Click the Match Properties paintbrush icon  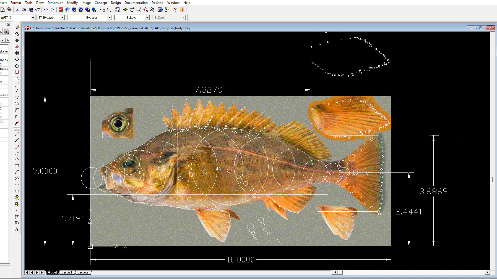click(x=38, y=10)
